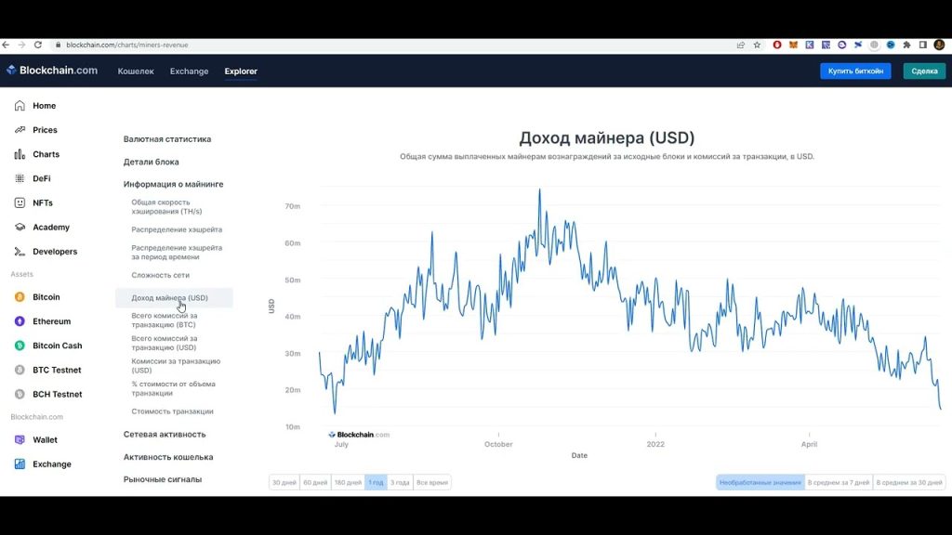Bookmark this page with the star icon
The image size is (952, 535).
[757, 45]
